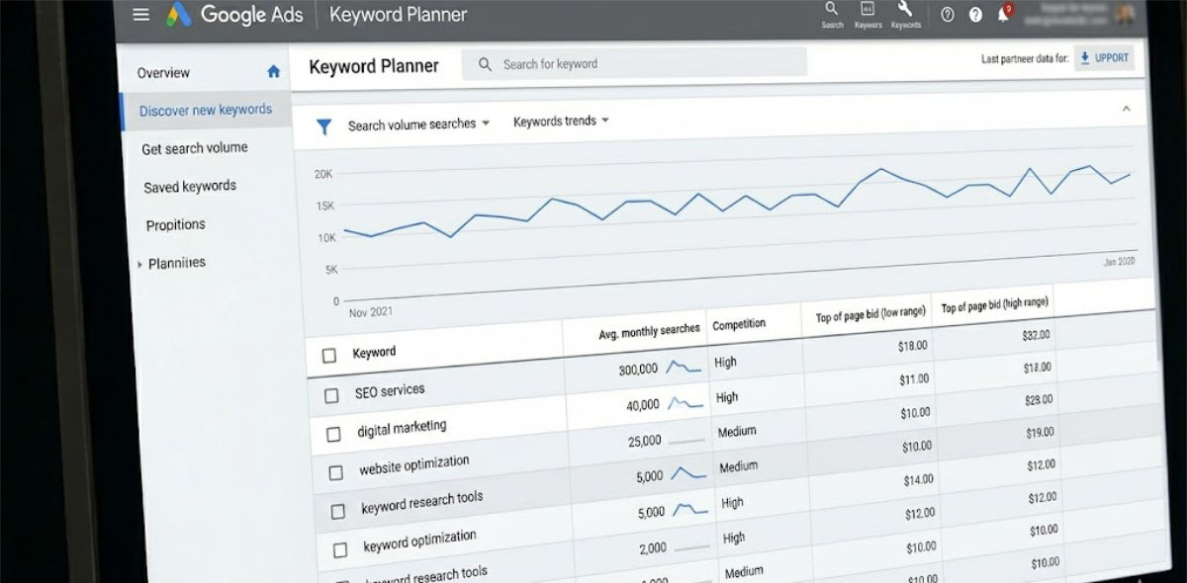This screenshot has width=1187, height=583.
Task: Click the Home icon next to Overview
Action: [x=273, y=71]
